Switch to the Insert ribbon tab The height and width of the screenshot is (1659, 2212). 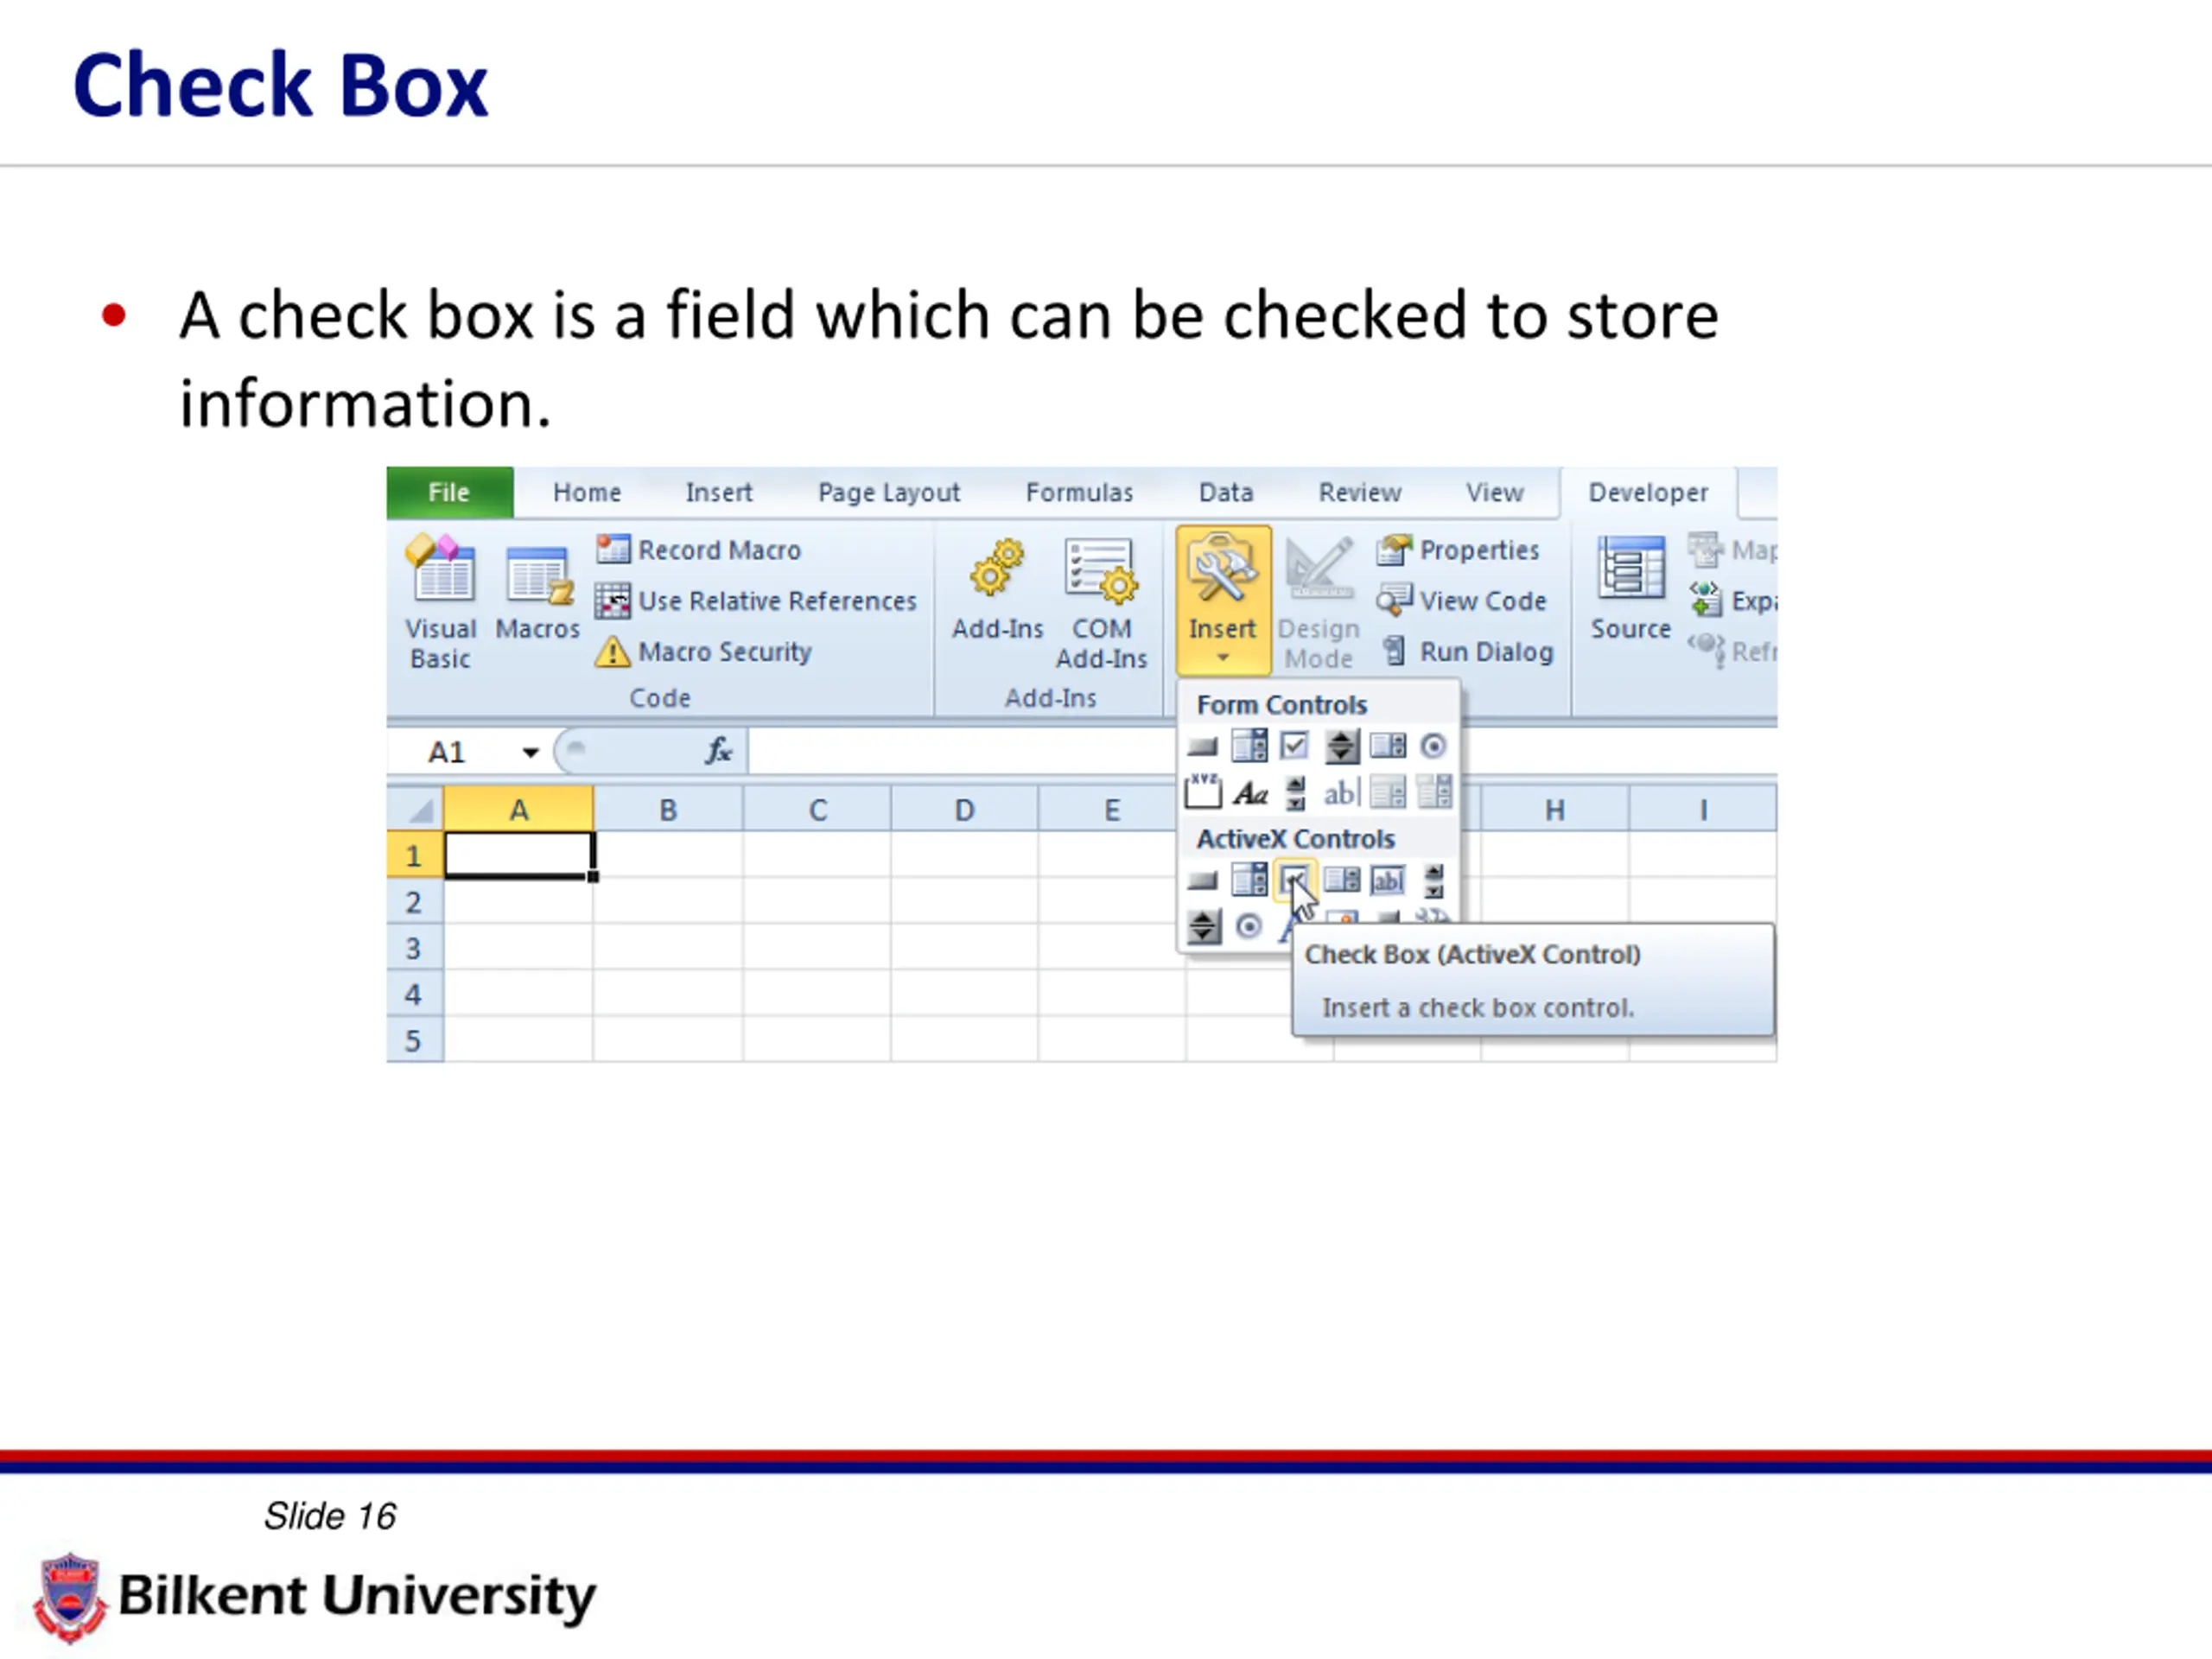719,492
